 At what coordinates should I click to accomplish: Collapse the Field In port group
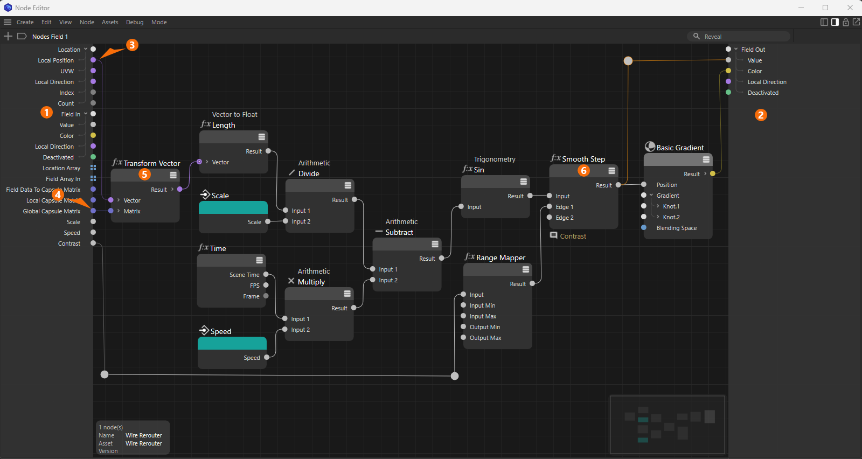[86, 114]
